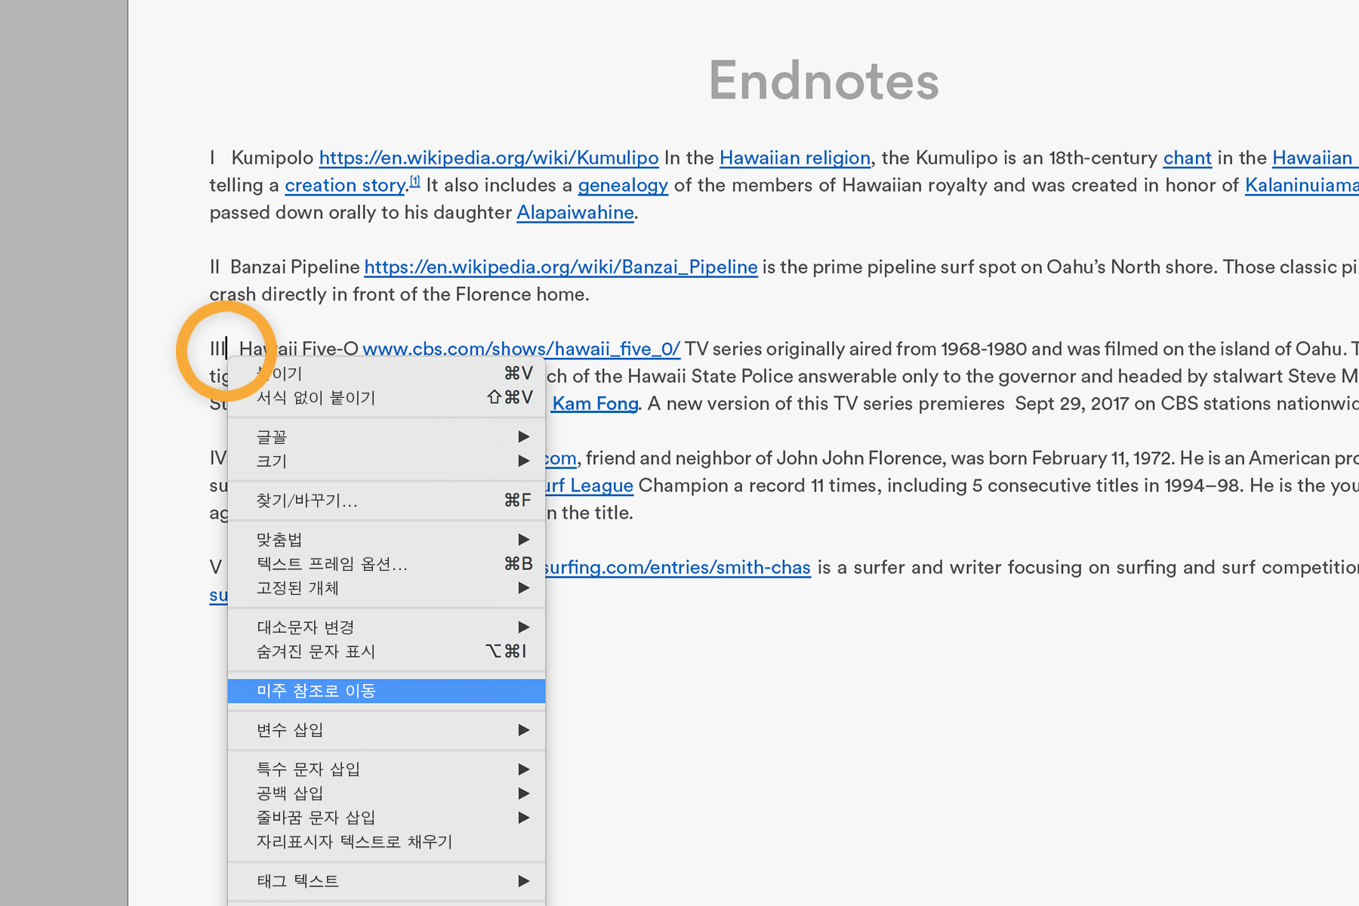The width and height of the screenshot is (1359, 906).
Task: Choose 서식 없이 붙이기 from context menu
Action: (386, 398)
